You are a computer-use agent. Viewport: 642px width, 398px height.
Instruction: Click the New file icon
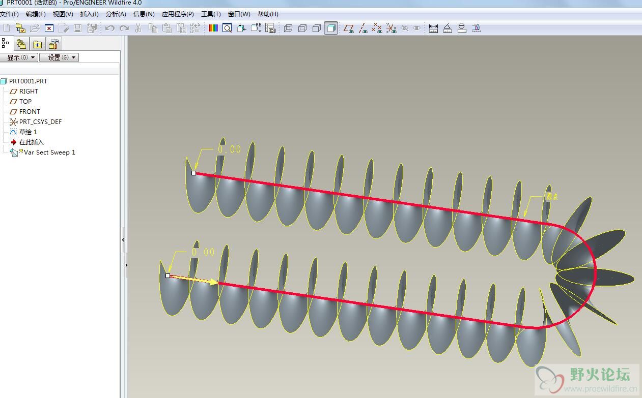point(7,28)
